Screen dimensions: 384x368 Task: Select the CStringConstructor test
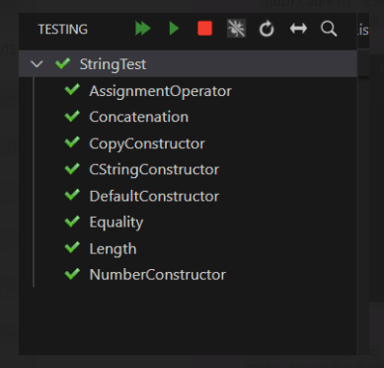coord(154,169)
